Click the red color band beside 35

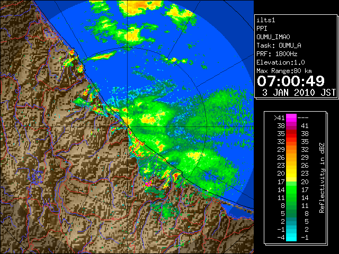[291, 134]
